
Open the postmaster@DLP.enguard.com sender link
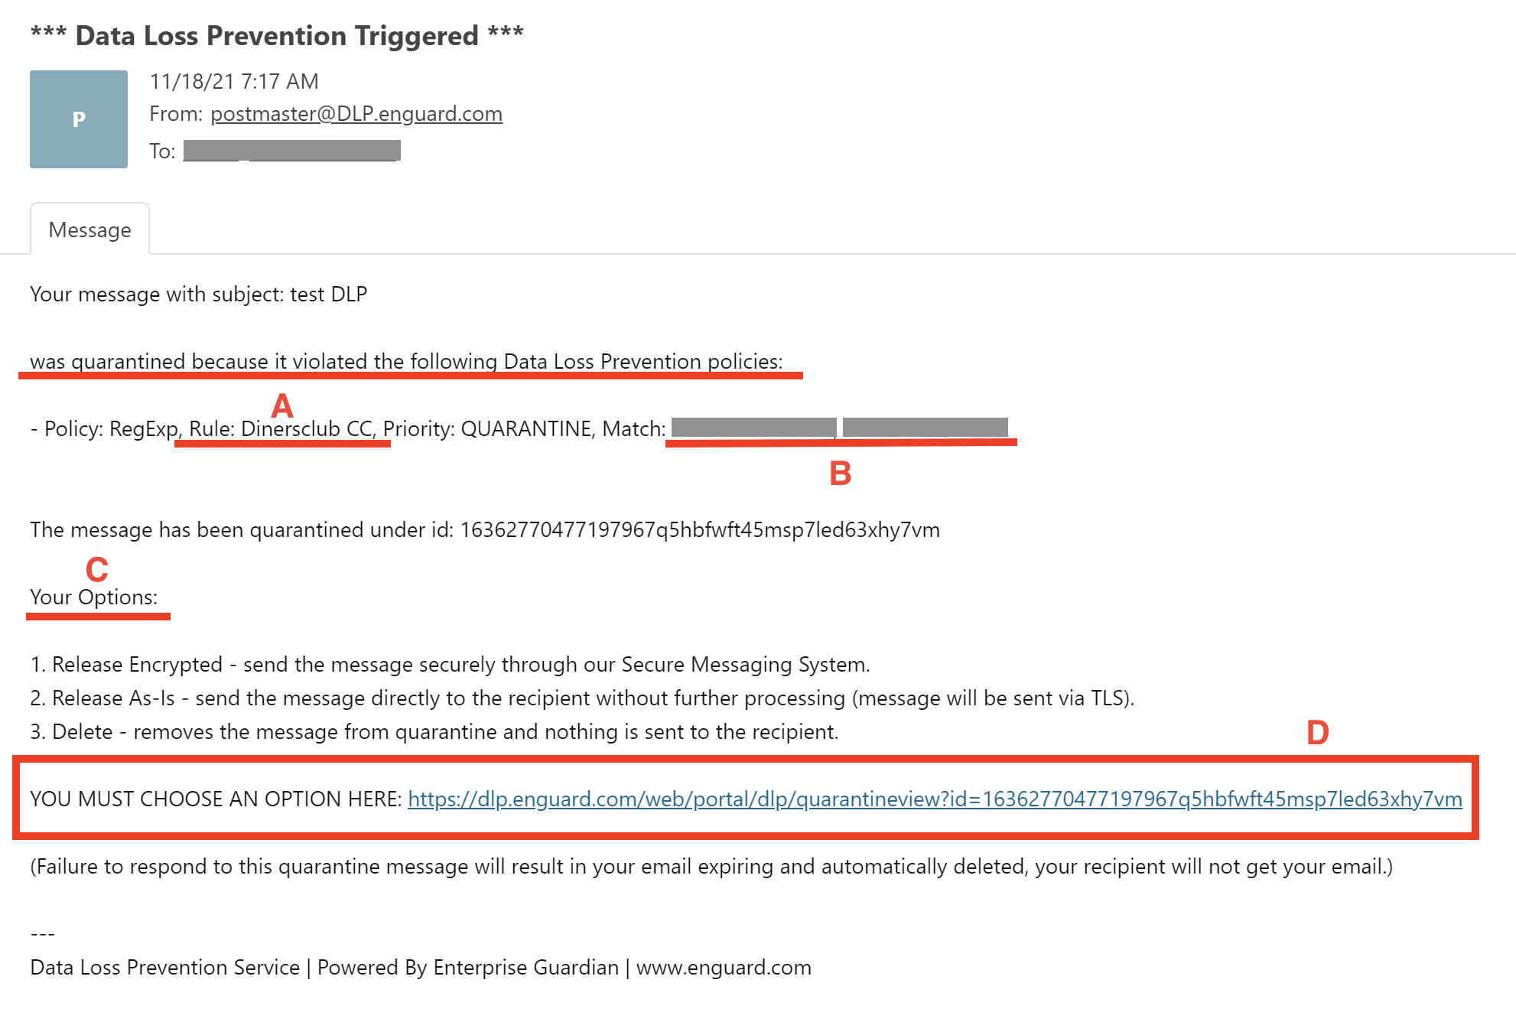pos(356,114)
